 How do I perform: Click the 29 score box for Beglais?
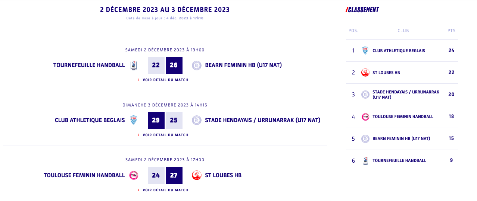click(156, 120)
